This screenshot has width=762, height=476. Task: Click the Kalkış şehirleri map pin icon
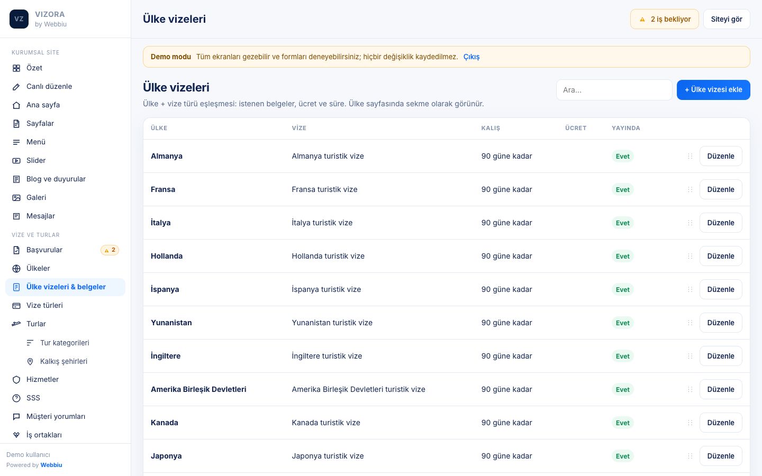30,362
